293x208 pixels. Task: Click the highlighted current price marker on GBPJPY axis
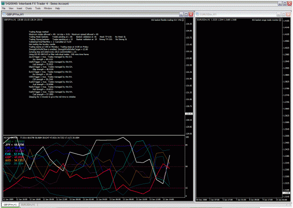(x=189, y=114)
